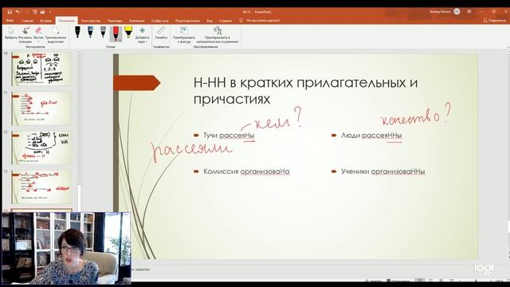Switch to the Рецензирование ribbon tab
Image resolution: width=510 pixels, height=287 pixels.
(188, 21)
